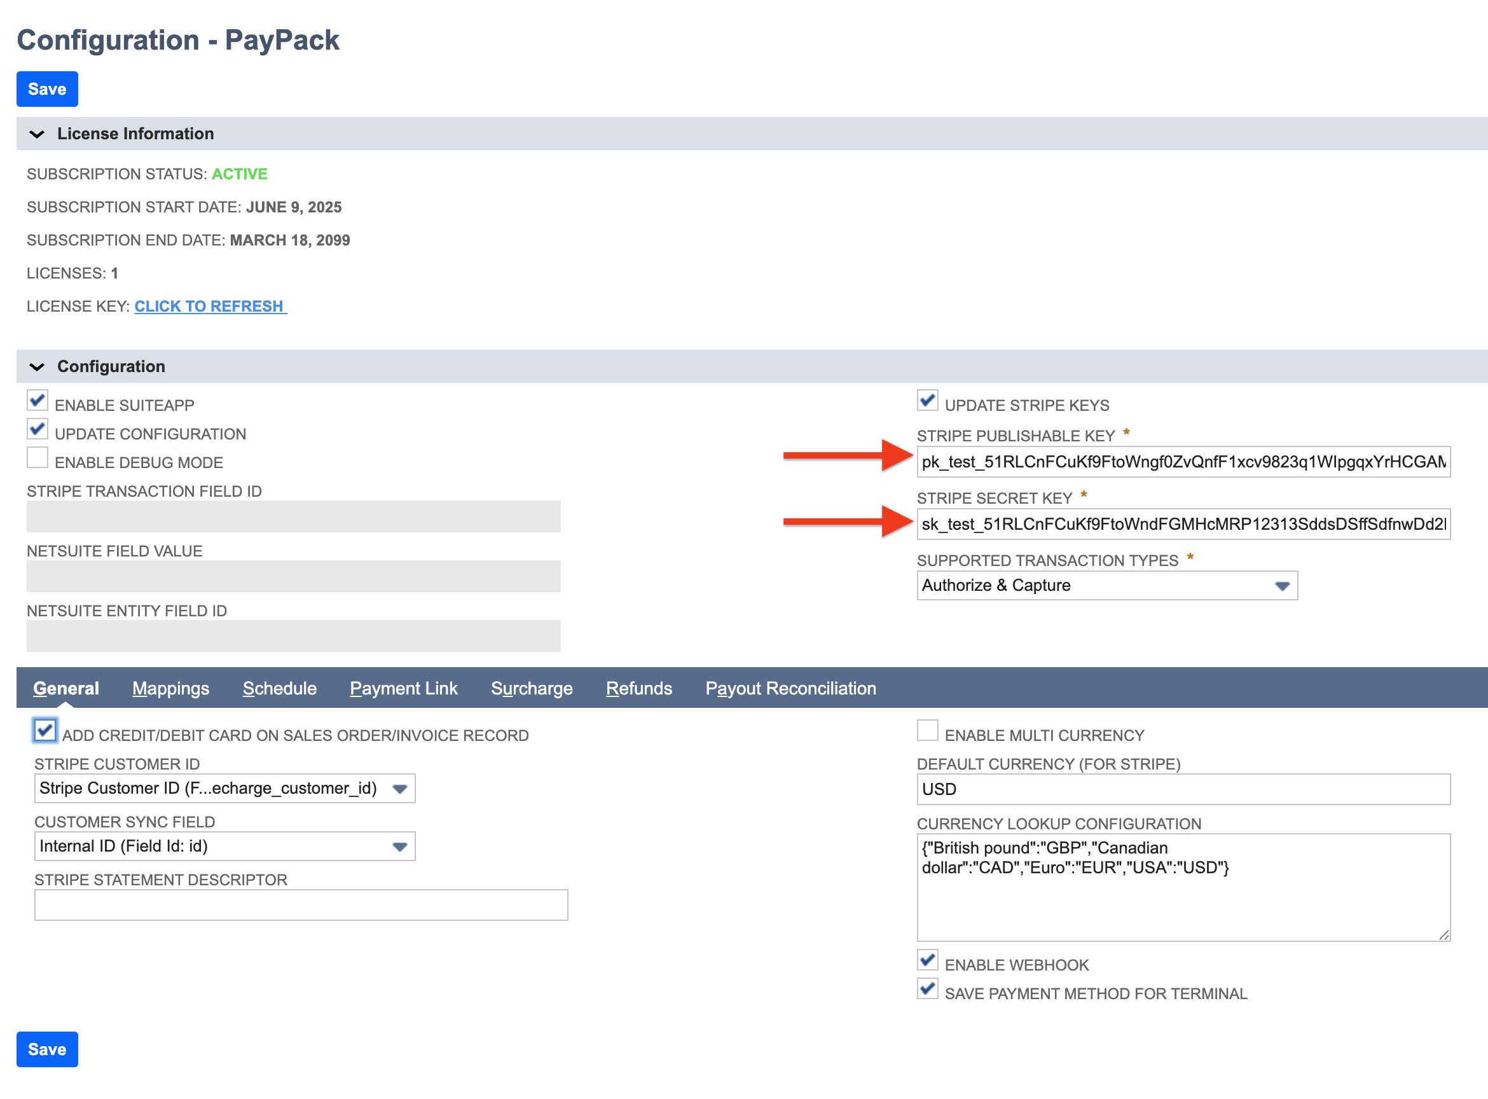Click the top Save button
Image resolution: width=1488 pixels, height=1099 pixels.
coord(47,89)
